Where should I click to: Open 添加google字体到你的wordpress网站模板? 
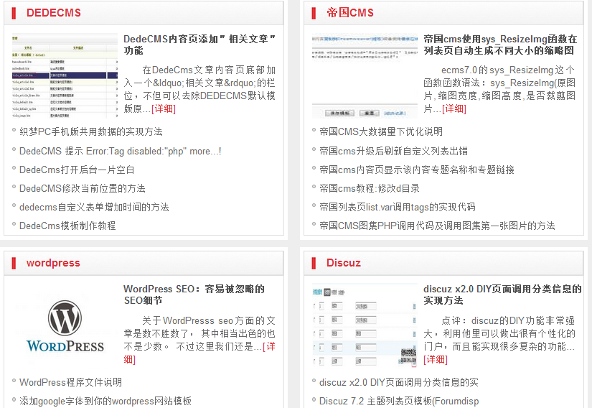pos(105,401)
